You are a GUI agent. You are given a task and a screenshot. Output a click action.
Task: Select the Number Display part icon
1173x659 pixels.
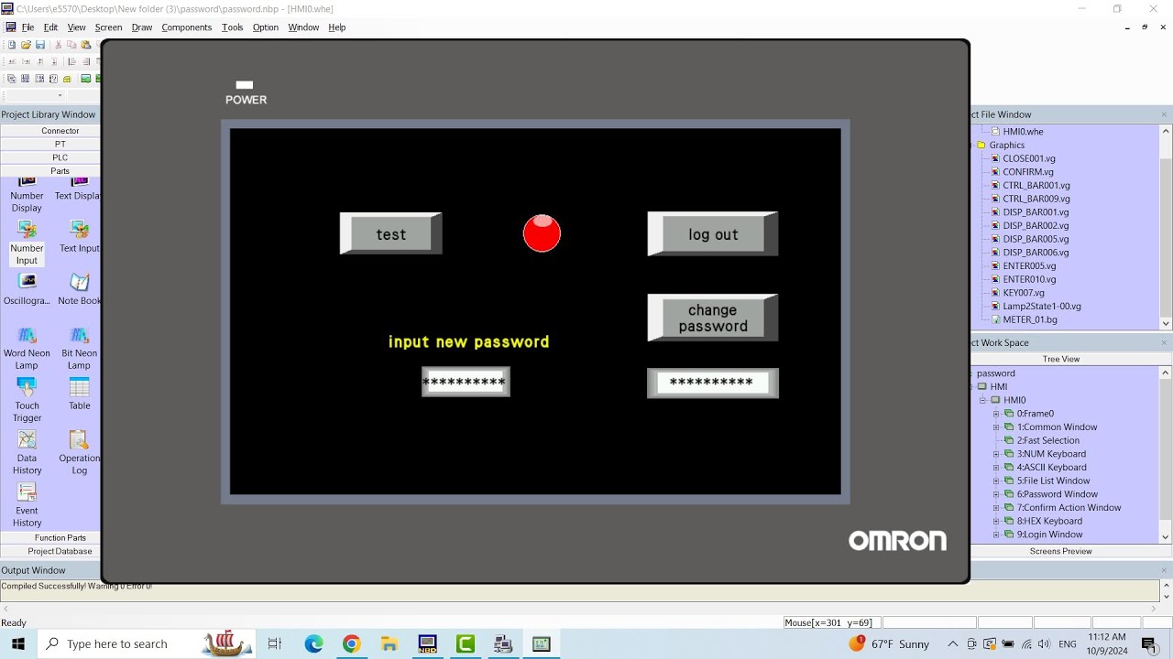pyautogui.click(x=27, y=181)
